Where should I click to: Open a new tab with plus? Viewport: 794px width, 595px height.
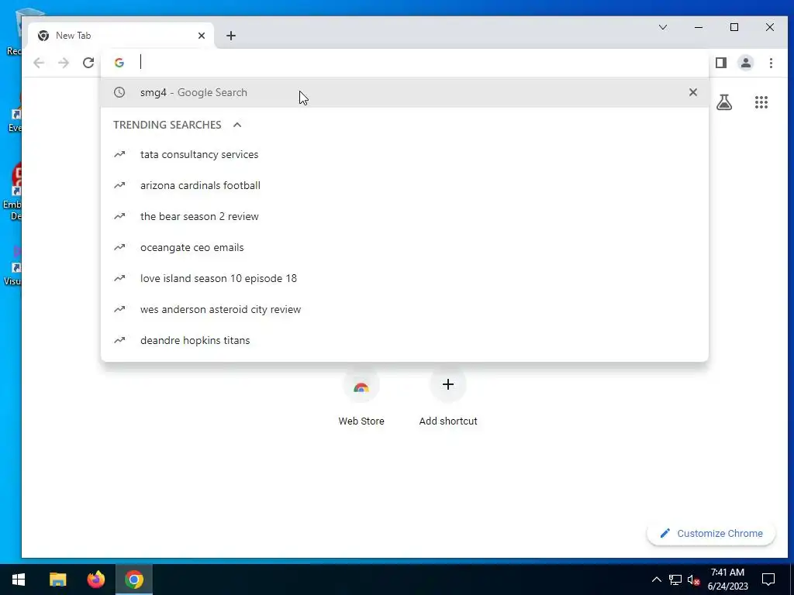click(231, 36)
